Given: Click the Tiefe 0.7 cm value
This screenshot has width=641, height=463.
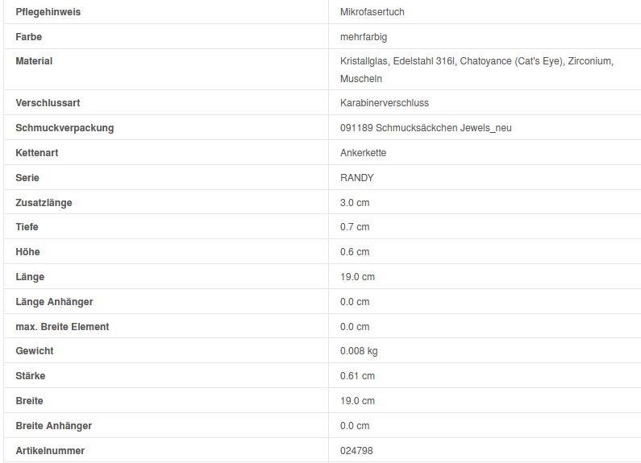Looking at the screenshot, I should point(355,227).
